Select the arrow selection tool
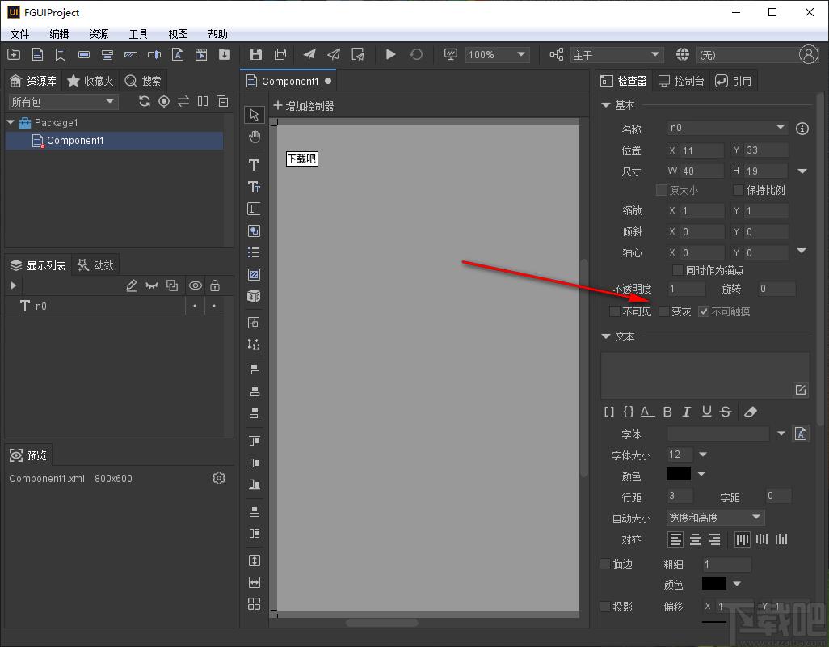Screen dimensions: 829x647 click(x=254, y=115)
